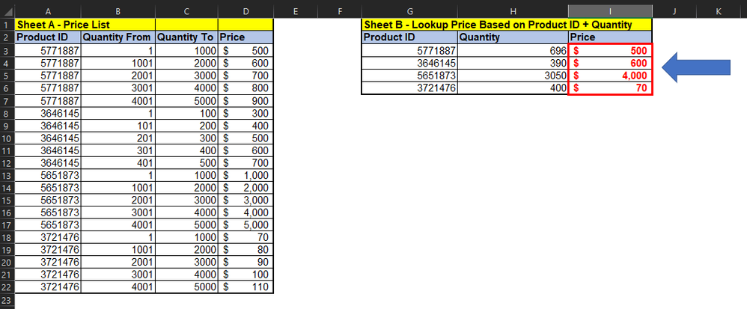Select row 7 header
Image resolution: width=747 pixels, height=309 pixels.
pyautogui.click(x=7, y=101)
